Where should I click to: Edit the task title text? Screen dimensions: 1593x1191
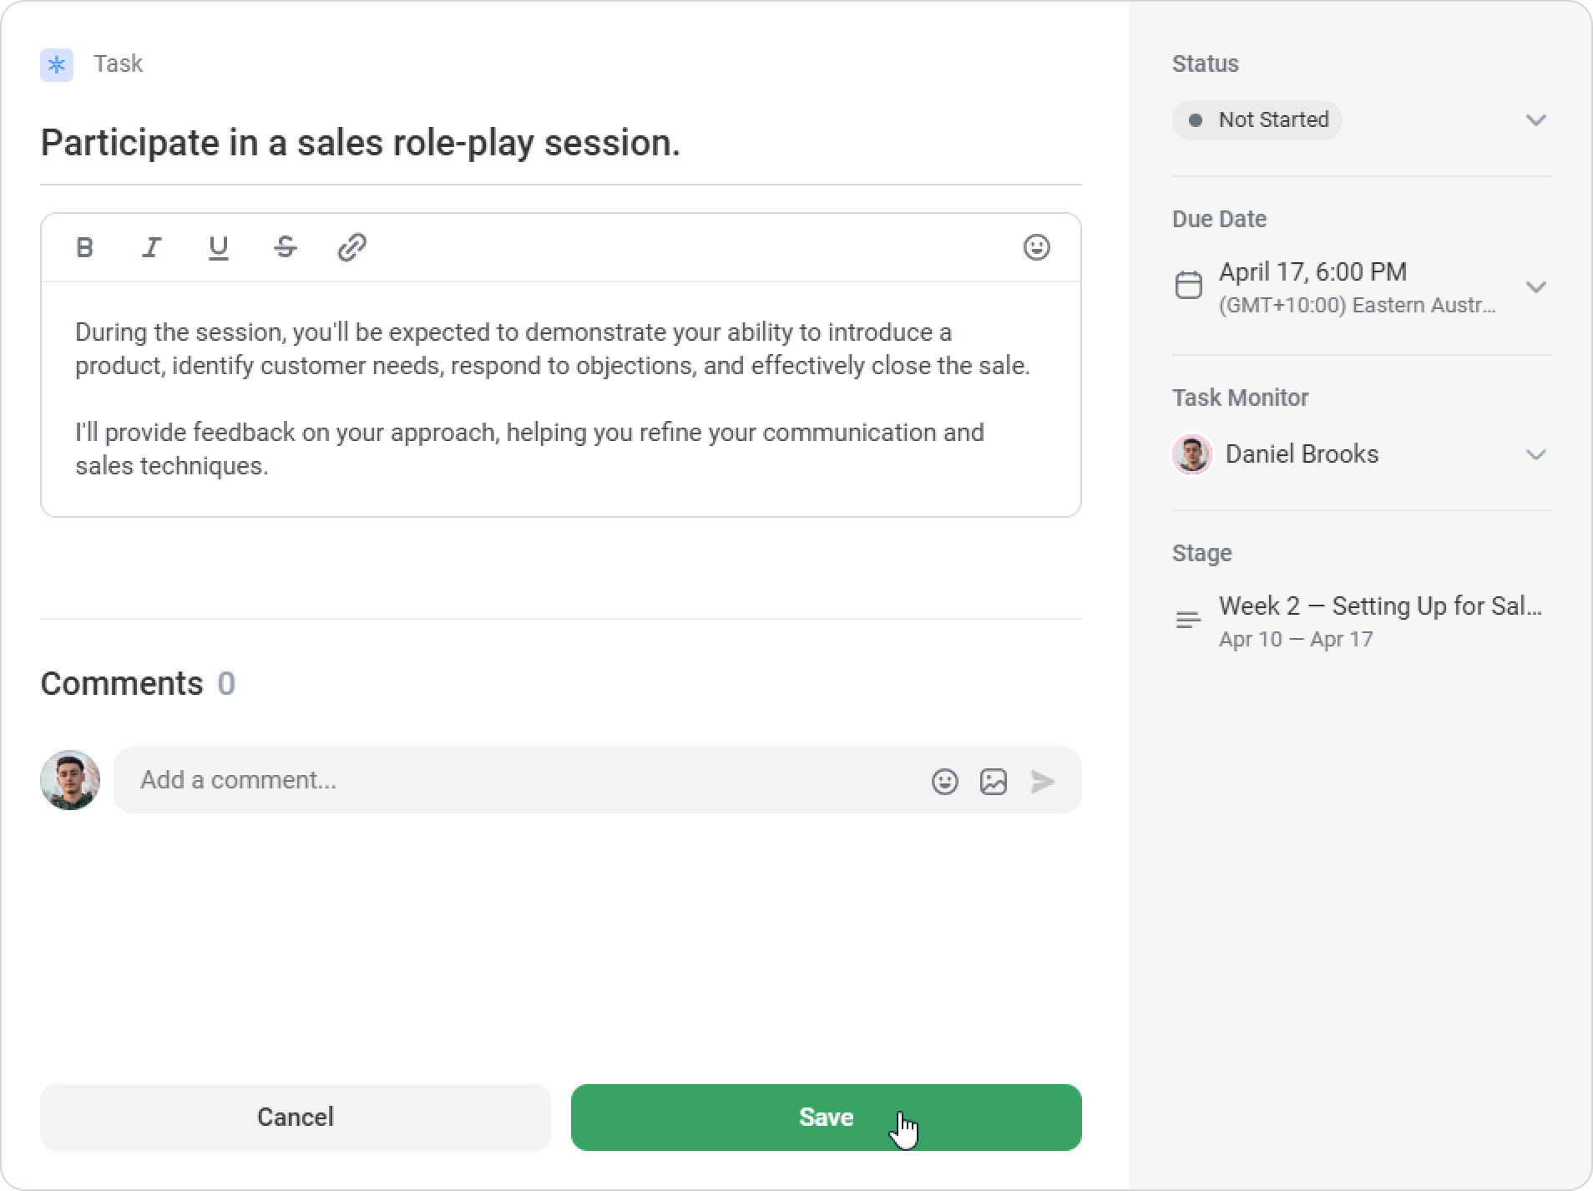point(361,143)
